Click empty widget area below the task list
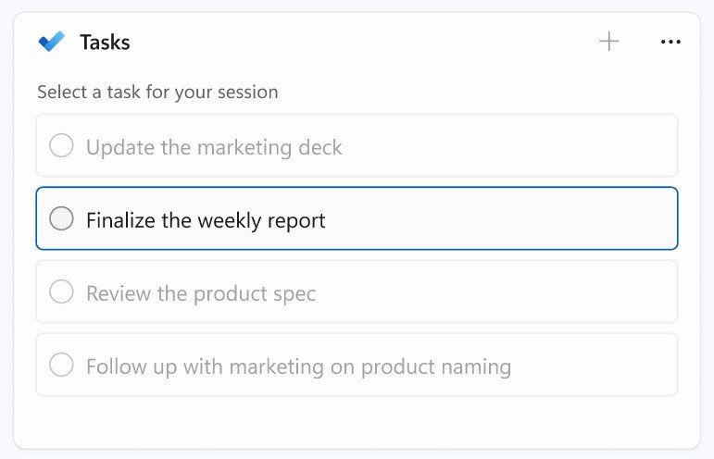The width and height of the screenshot is (714, 459). tap(357, 423)
